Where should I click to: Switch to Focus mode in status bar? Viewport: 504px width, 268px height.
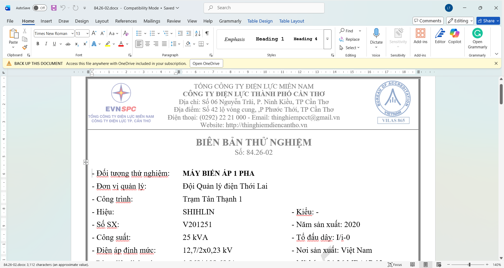tap(395, 265)
